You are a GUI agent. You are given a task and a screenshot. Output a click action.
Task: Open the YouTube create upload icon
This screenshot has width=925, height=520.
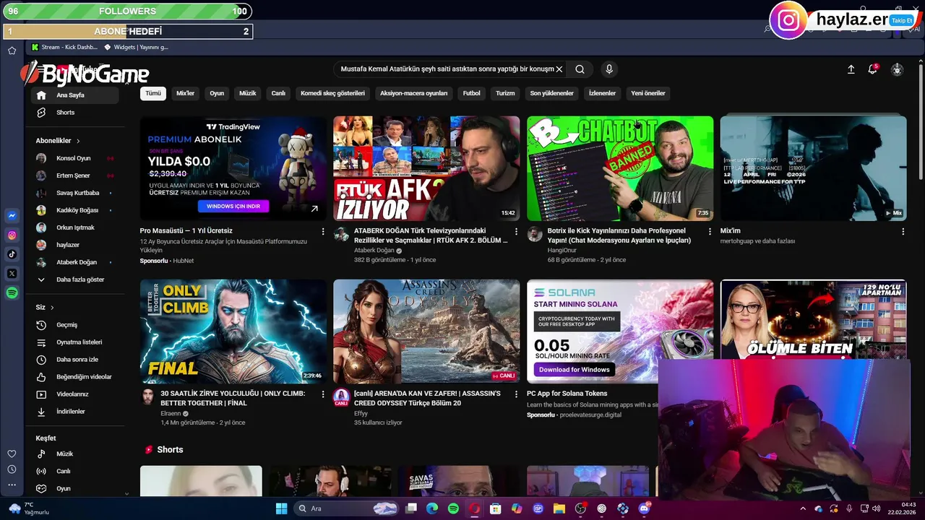pyautogui.click(x=851, y=69)
